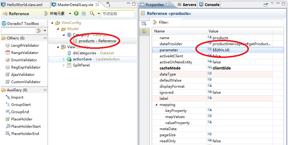This screenshot has width=288, height=145.
Task: Toggle the ignored property value
Action: 216,93
